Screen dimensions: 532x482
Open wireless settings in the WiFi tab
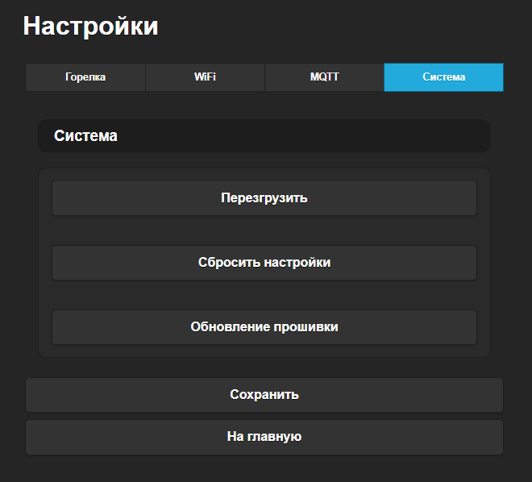click(205, 77)
